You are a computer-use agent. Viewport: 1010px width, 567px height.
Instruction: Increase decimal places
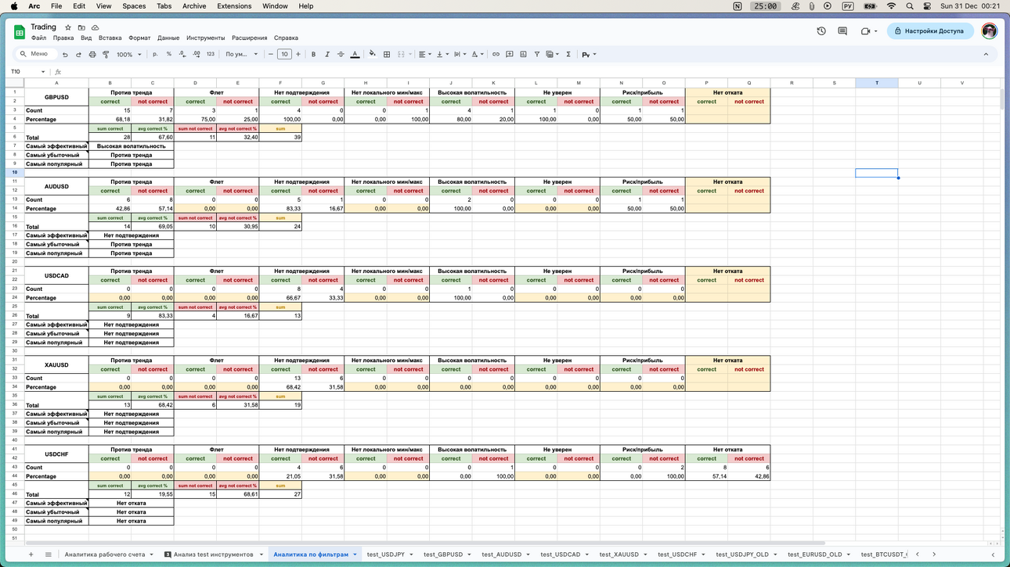point(197,55)
